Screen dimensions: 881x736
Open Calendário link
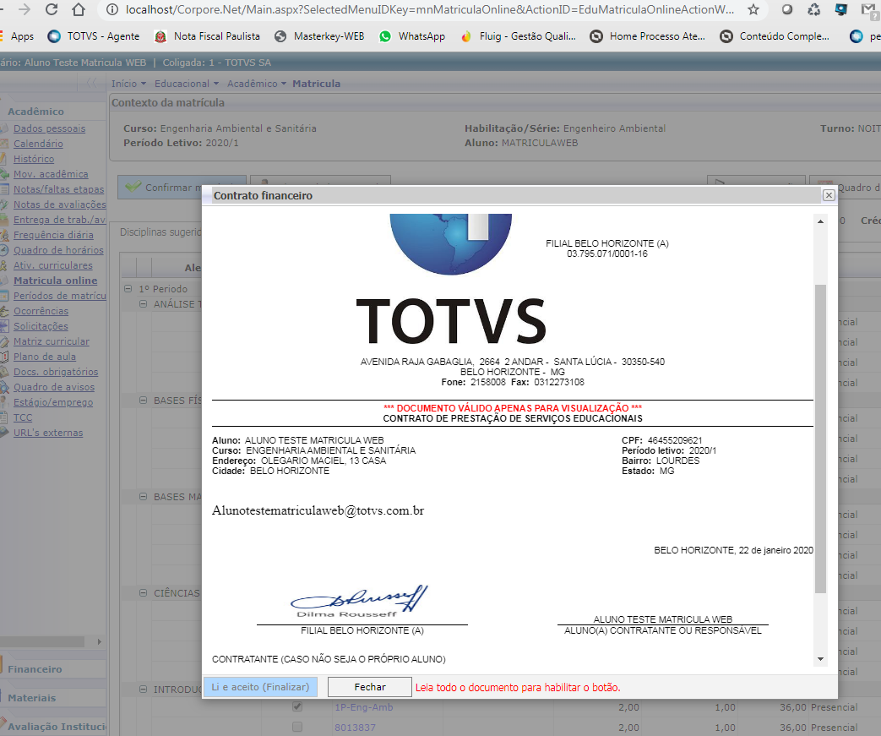click(x=38, y=144)
